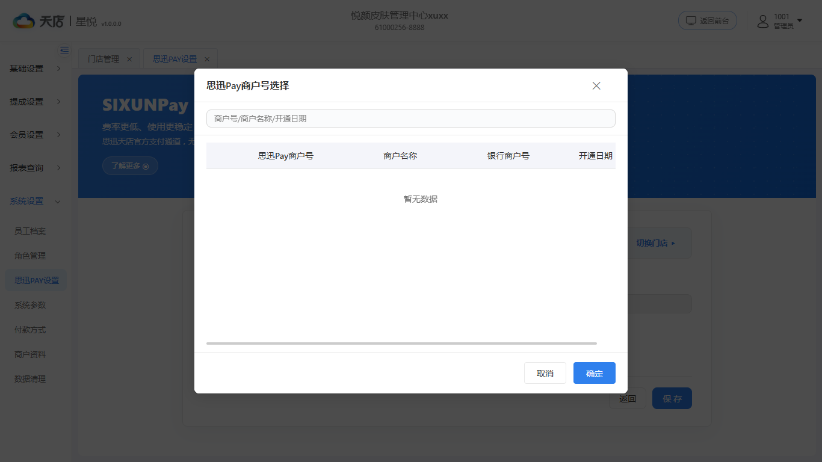
Task: Click the 思迅Pay商户号 column header
Action: coord(286,156)
